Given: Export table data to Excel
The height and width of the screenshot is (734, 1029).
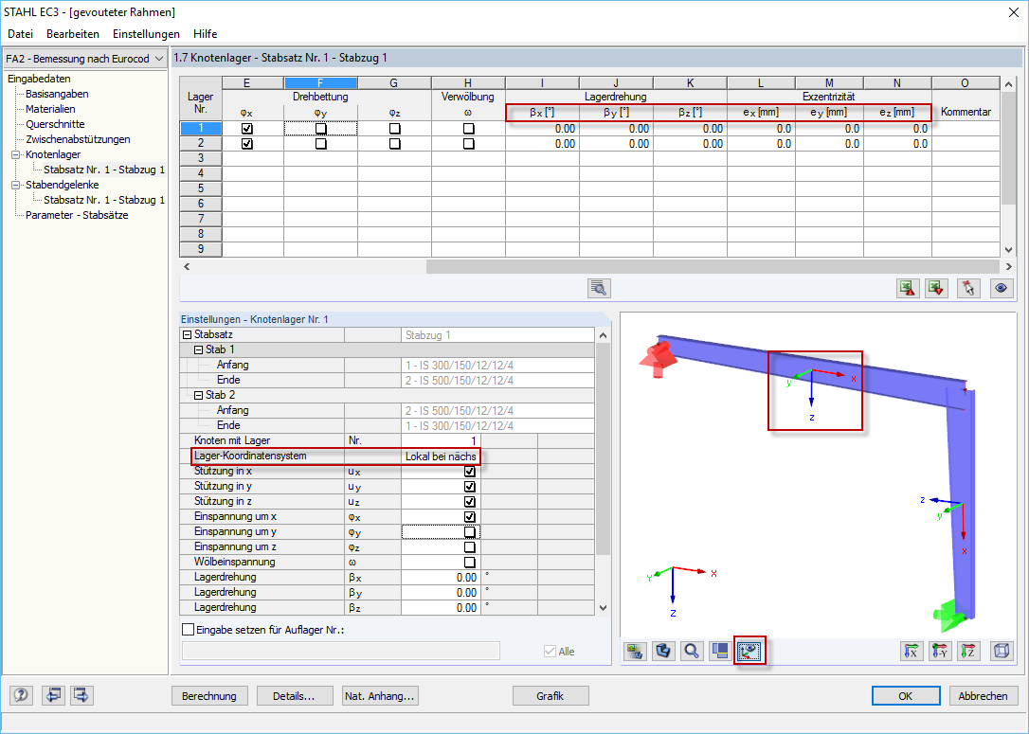Looking at the screenshot, I should (x=908, y=288).
